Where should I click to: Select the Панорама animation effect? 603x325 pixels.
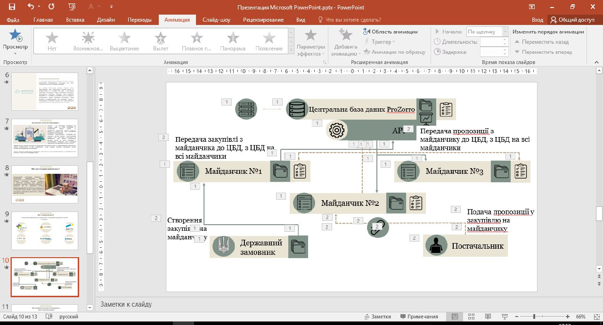click(x=233, y=41)
